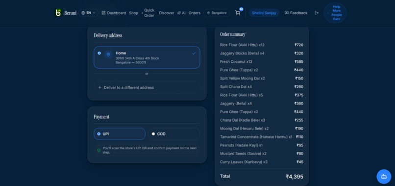
Task: Open the Shop page
Action: (133, 13)
